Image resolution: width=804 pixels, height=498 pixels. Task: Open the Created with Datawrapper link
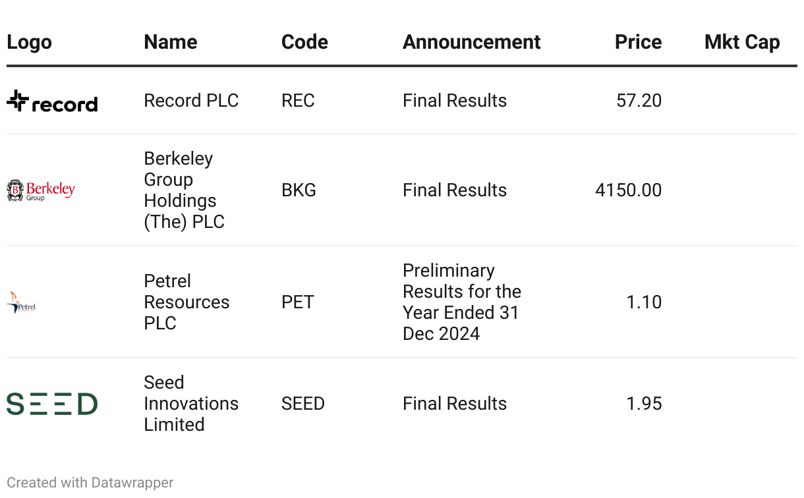[x=90, y=483]
